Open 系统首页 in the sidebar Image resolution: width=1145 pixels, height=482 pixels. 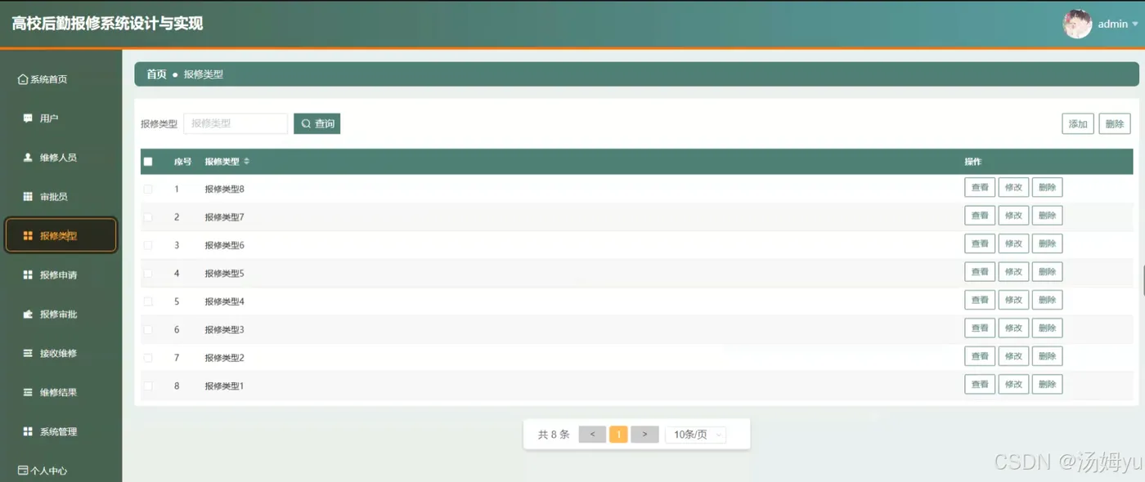coord(61,79)
